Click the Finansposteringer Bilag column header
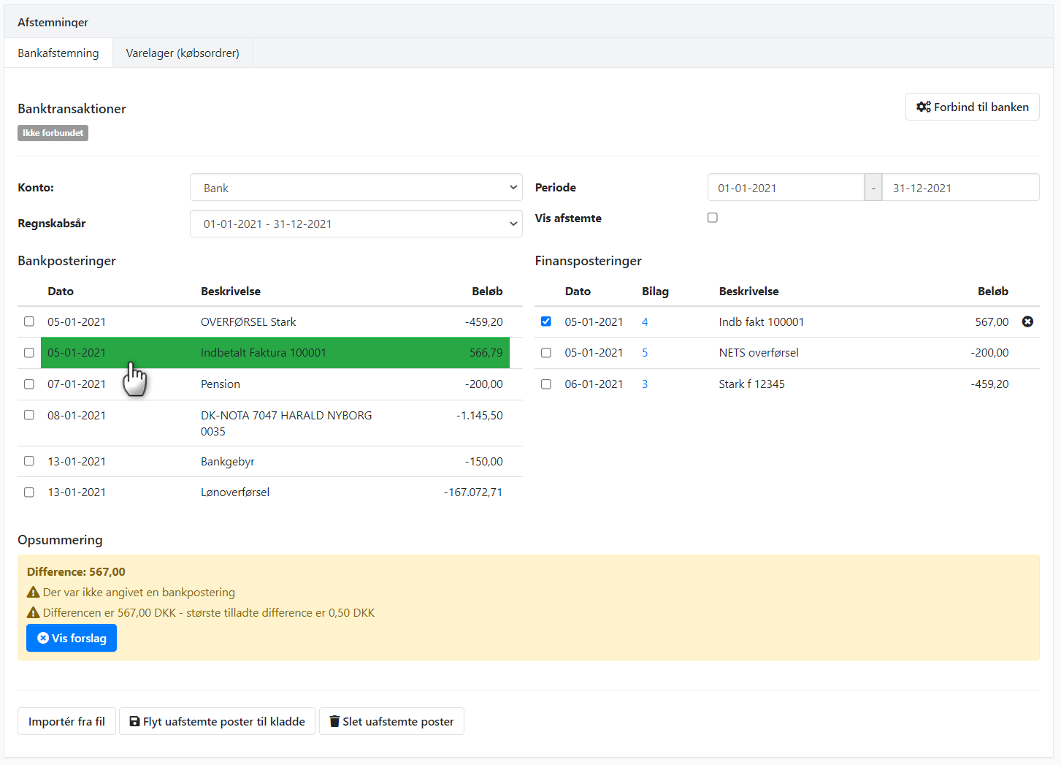This screenshot has width=1061, height=765. click(x=655, y=291)
